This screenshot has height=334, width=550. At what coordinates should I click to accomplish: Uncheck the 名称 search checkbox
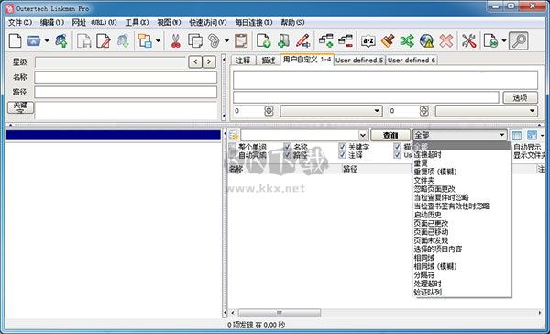coord(287,147)
